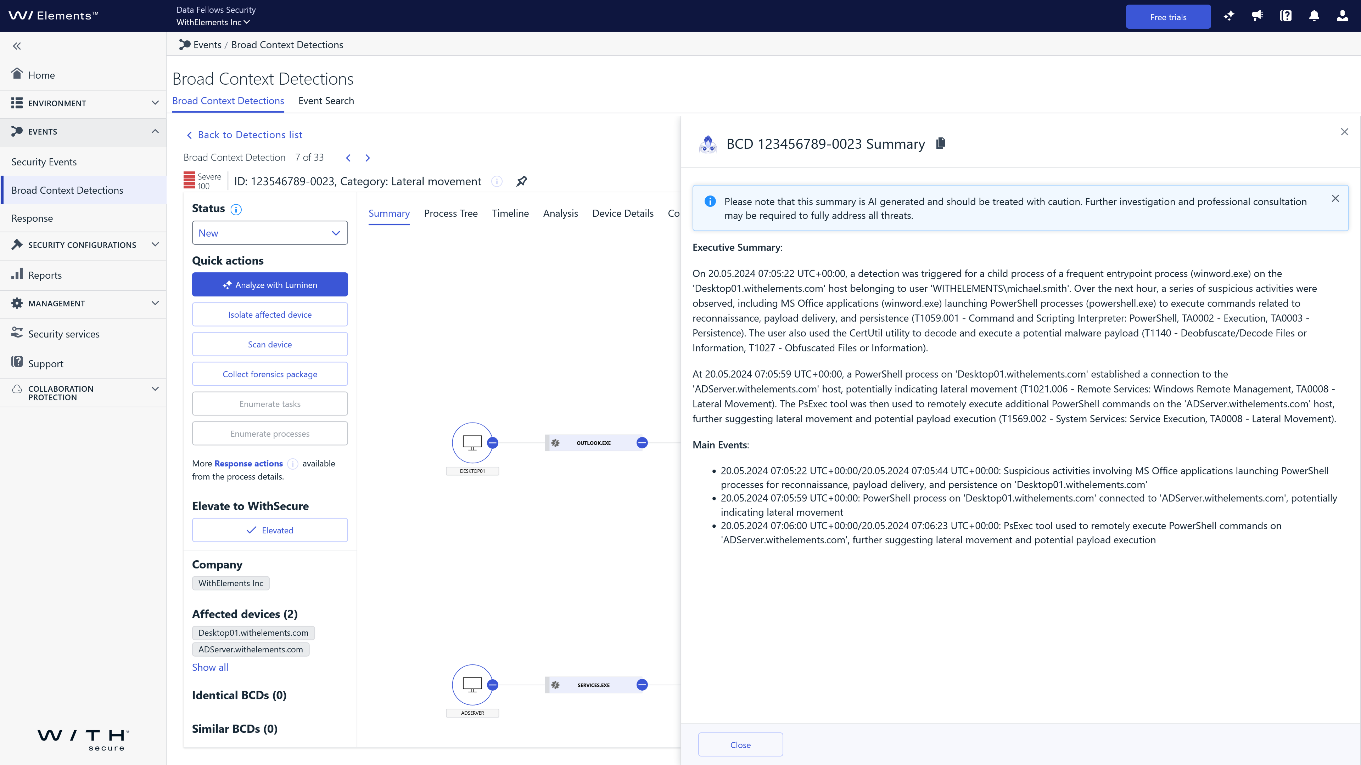Go to the next detection arrow
The width and height of the screenshot is (1361, 765).
368,158
